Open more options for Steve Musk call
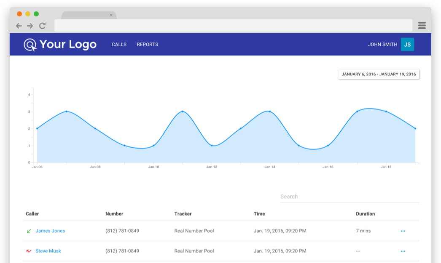Image resolution: width=441 pixels, height=263 pixels. point(403,251)
